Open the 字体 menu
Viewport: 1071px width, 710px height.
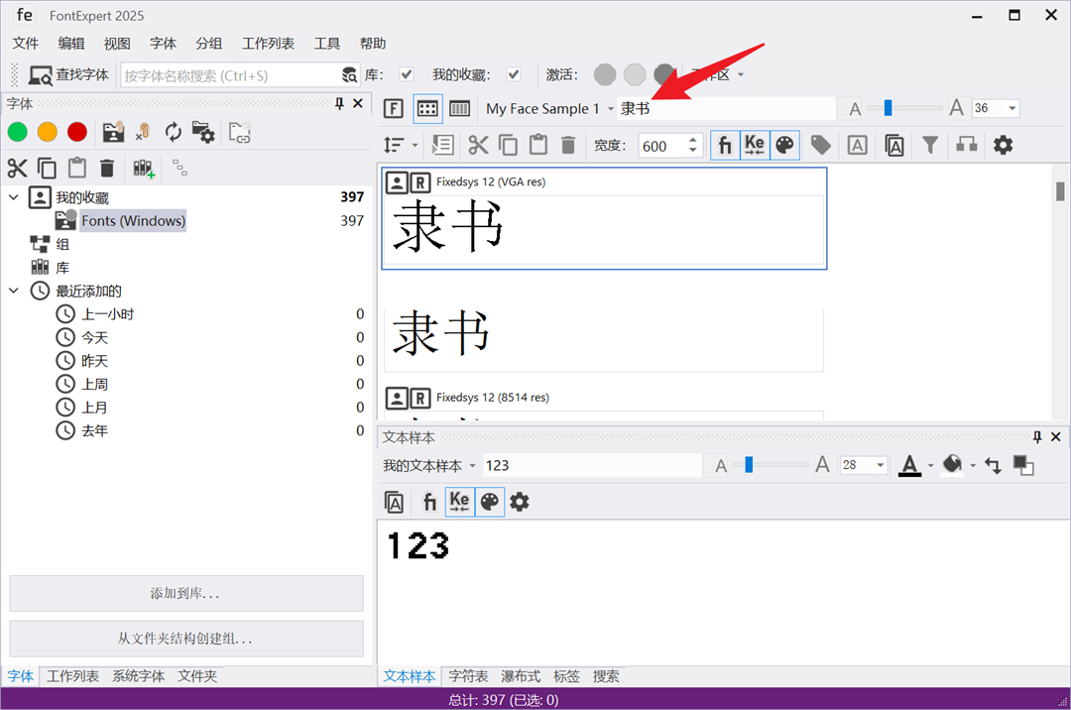coord(163,44)
